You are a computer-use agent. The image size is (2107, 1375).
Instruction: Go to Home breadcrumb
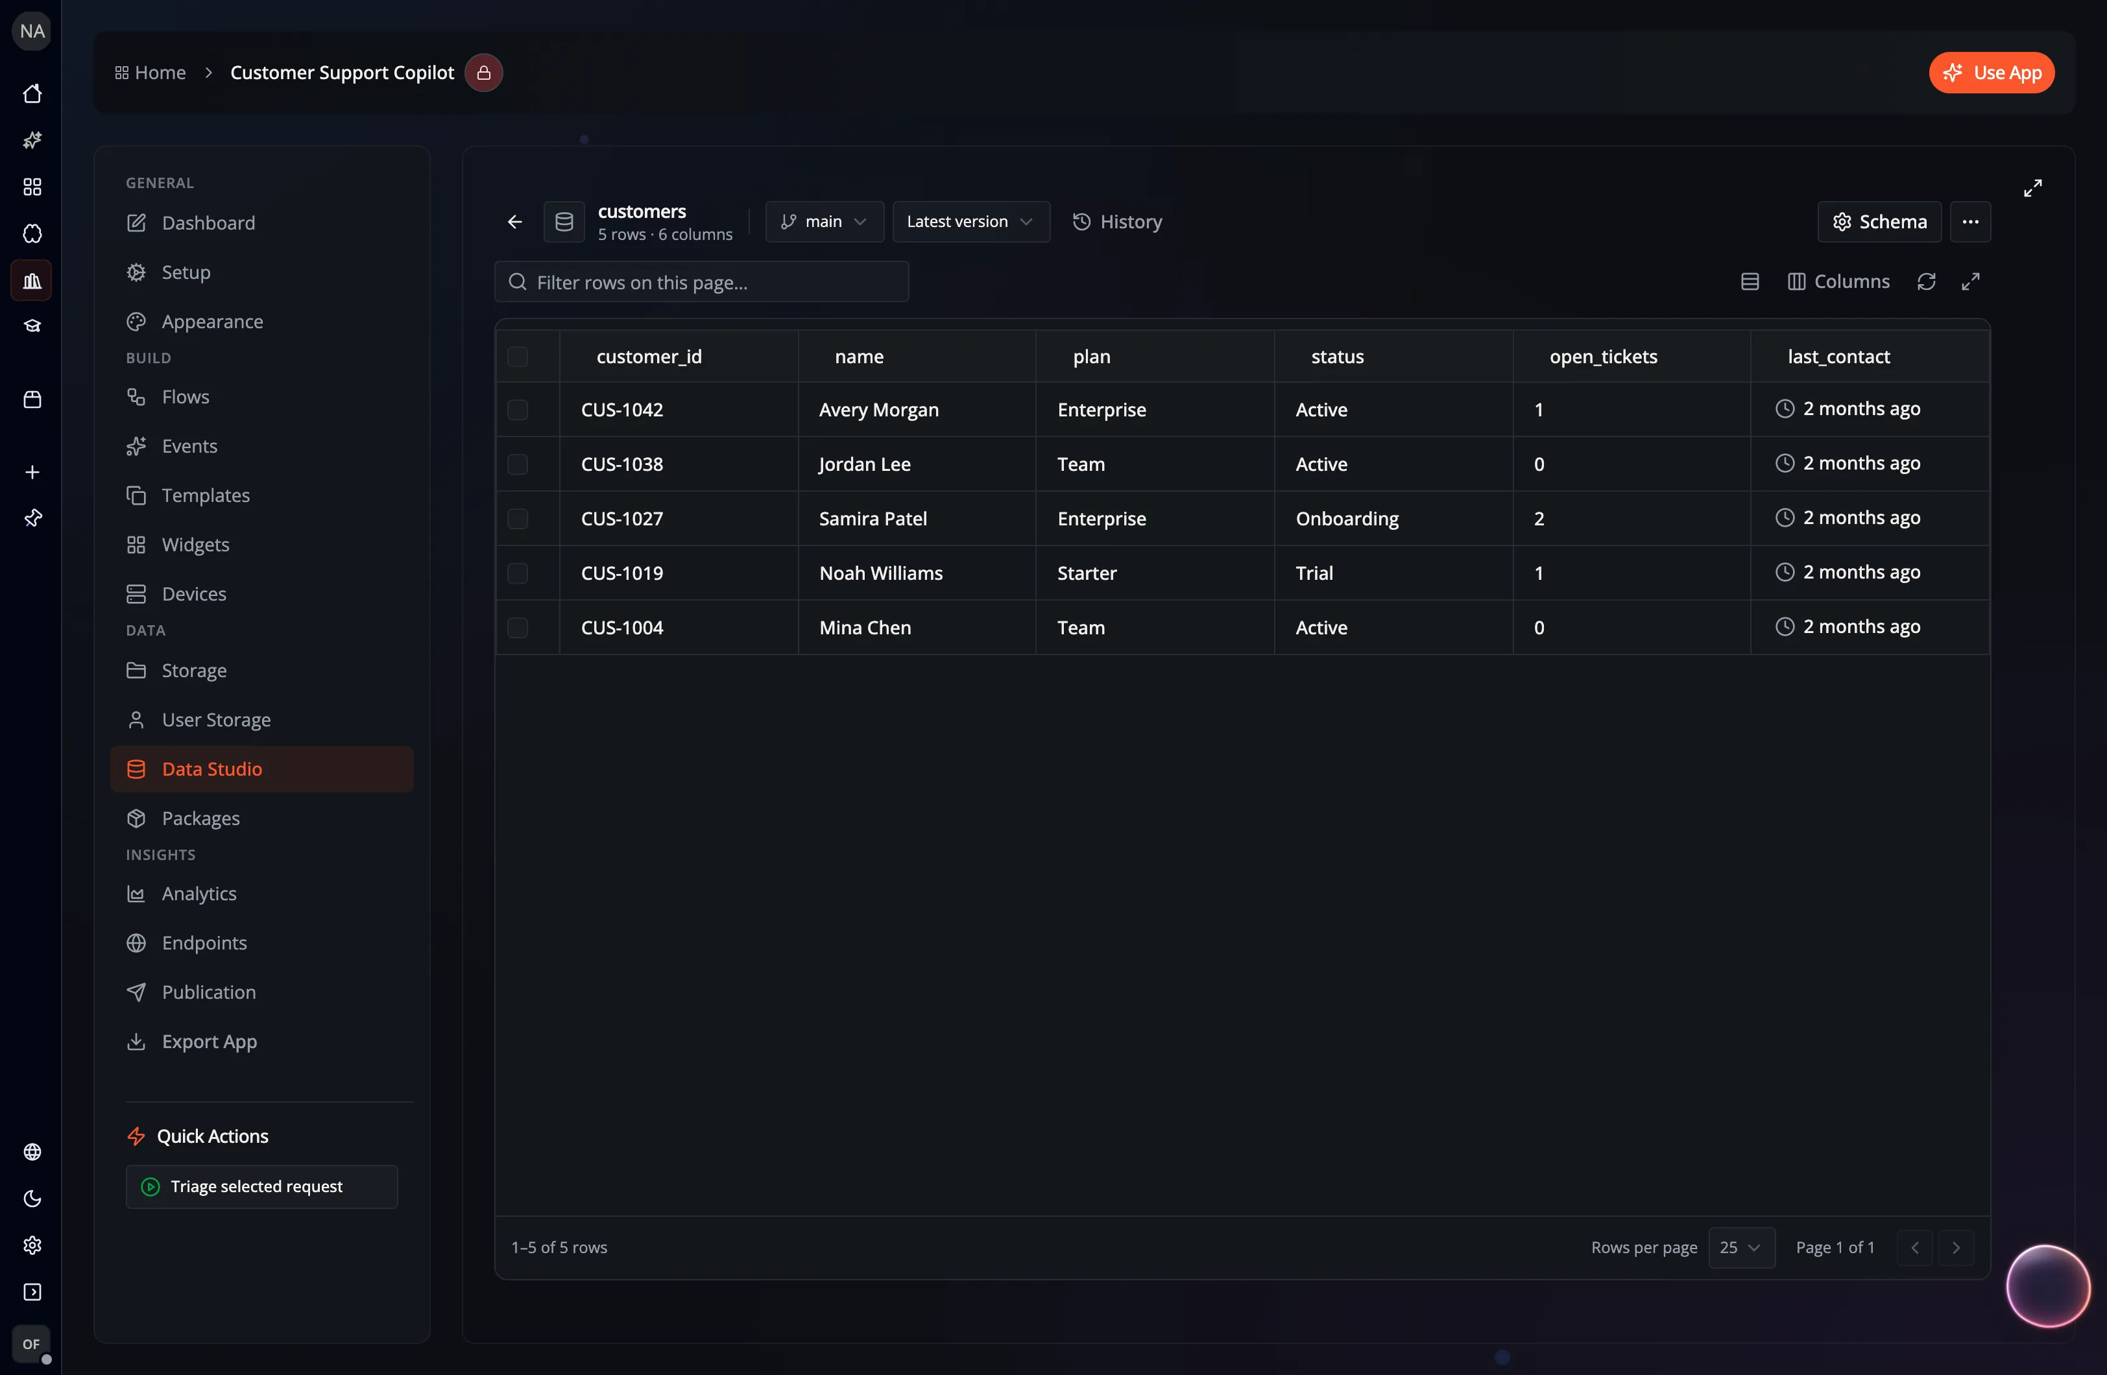coord(150,73)
